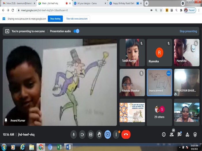Click the address bar URL
Viewport: 202px width, 151px height.
(x=44, y=10)
